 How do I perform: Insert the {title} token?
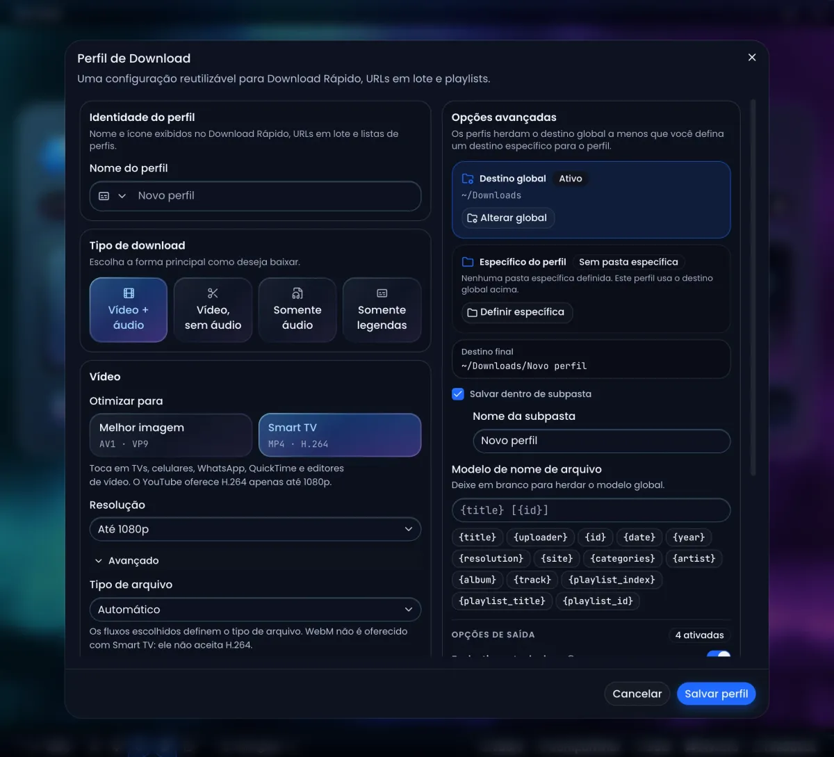pos(477,537)
